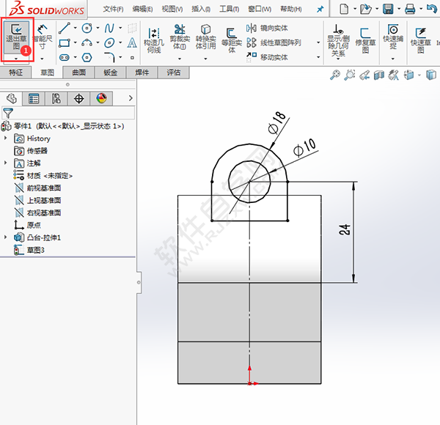This screenshot has width=440, height=425.
Task: Click Convert Entities (转换实体引用) tool
Action: [x=205, y=37]
